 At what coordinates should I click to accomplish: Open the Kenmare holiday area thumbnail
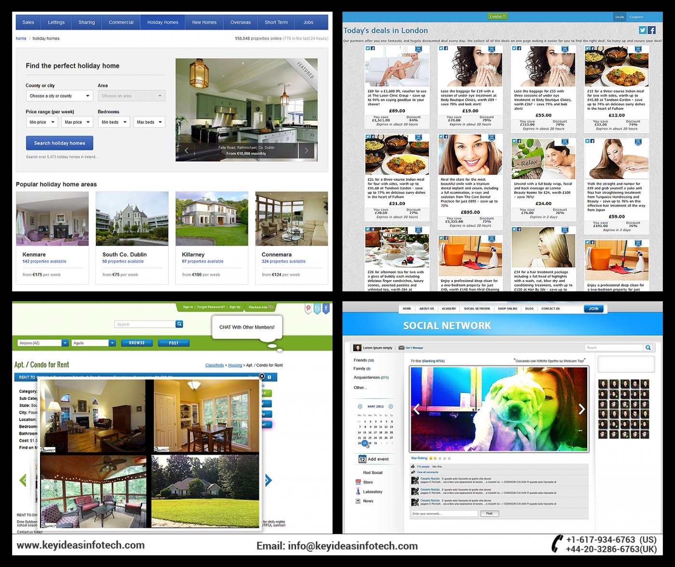tap(52, 219)
